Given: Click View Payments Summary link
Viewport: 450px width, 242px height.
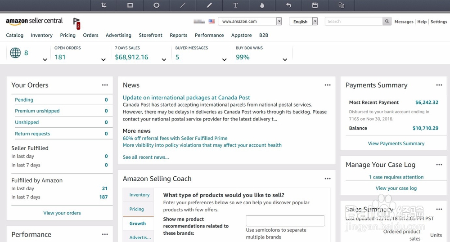Looking at the screenshot, I should (396, 143).
